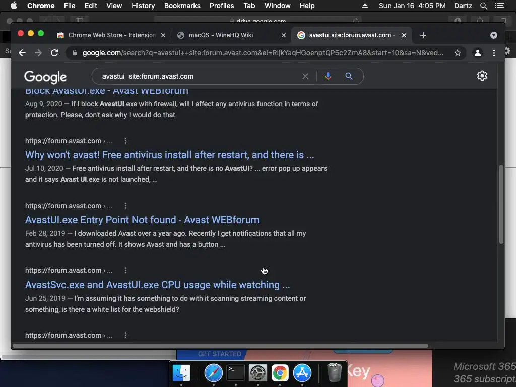Image resolution: width=516 pixels, height=387 pixels.
Task: Open Control Center list icon in menu bar
Action: (x=499, y=6)
